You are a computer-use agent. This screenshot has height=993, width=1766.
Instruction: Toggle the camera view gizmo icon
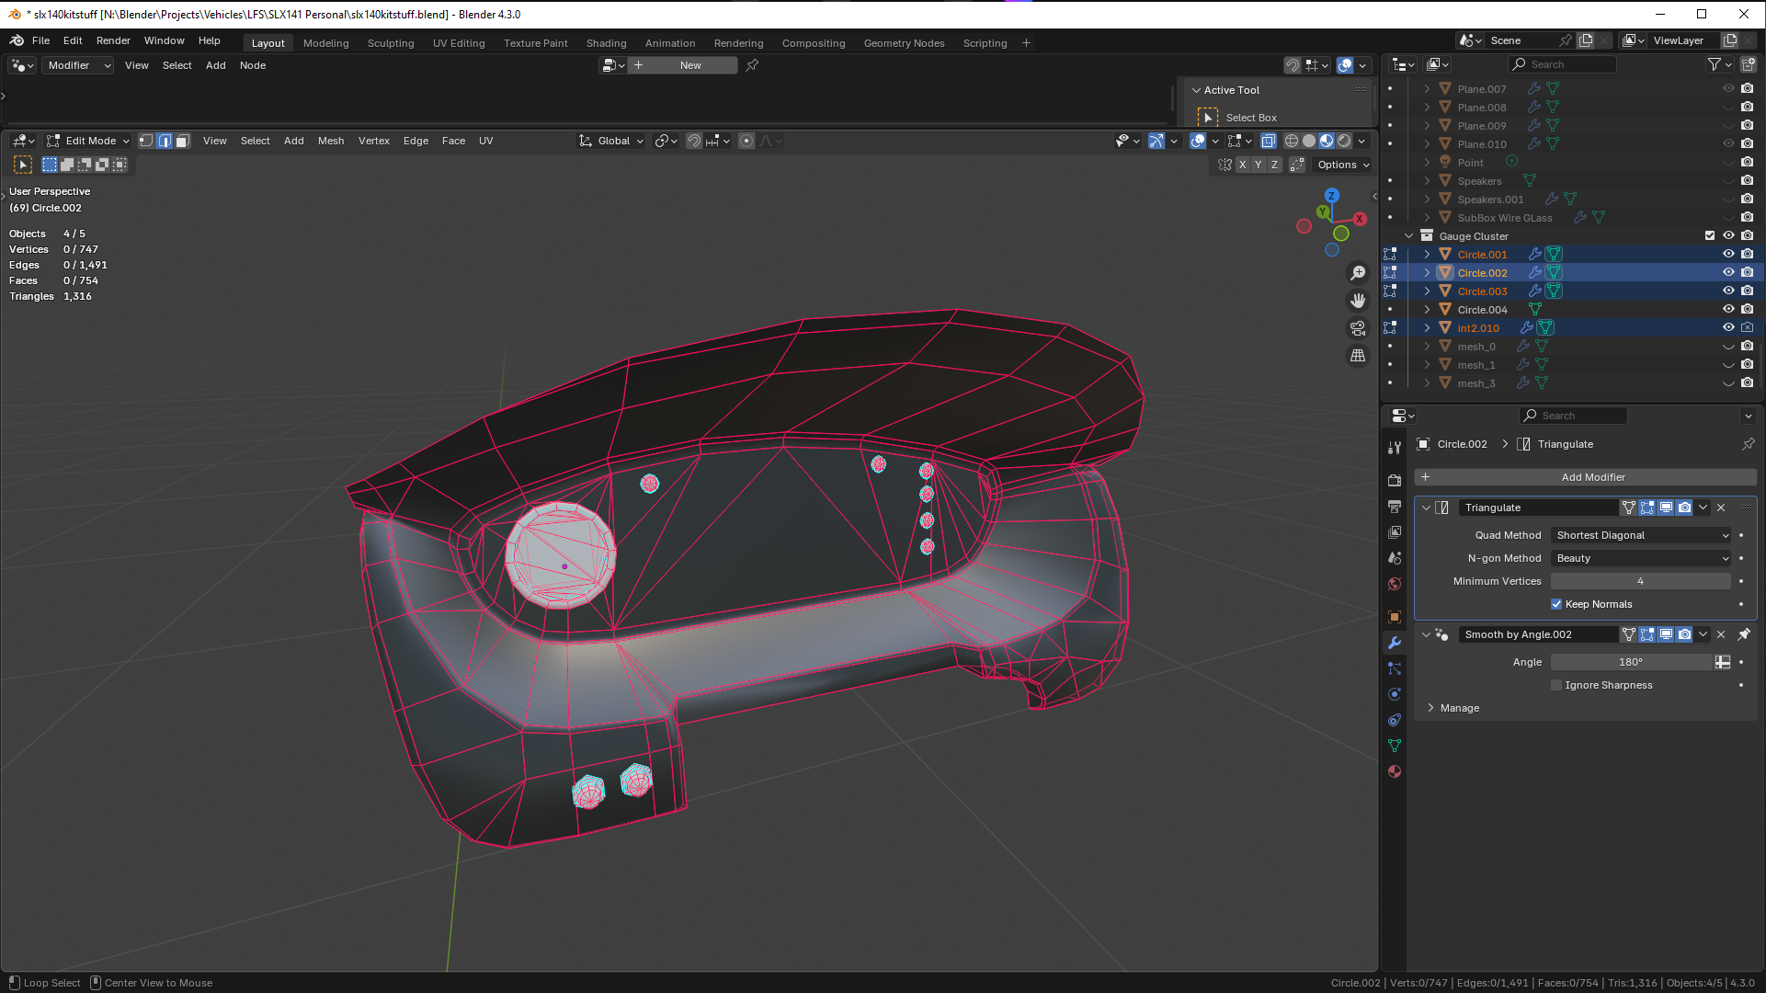[1358, 328]
